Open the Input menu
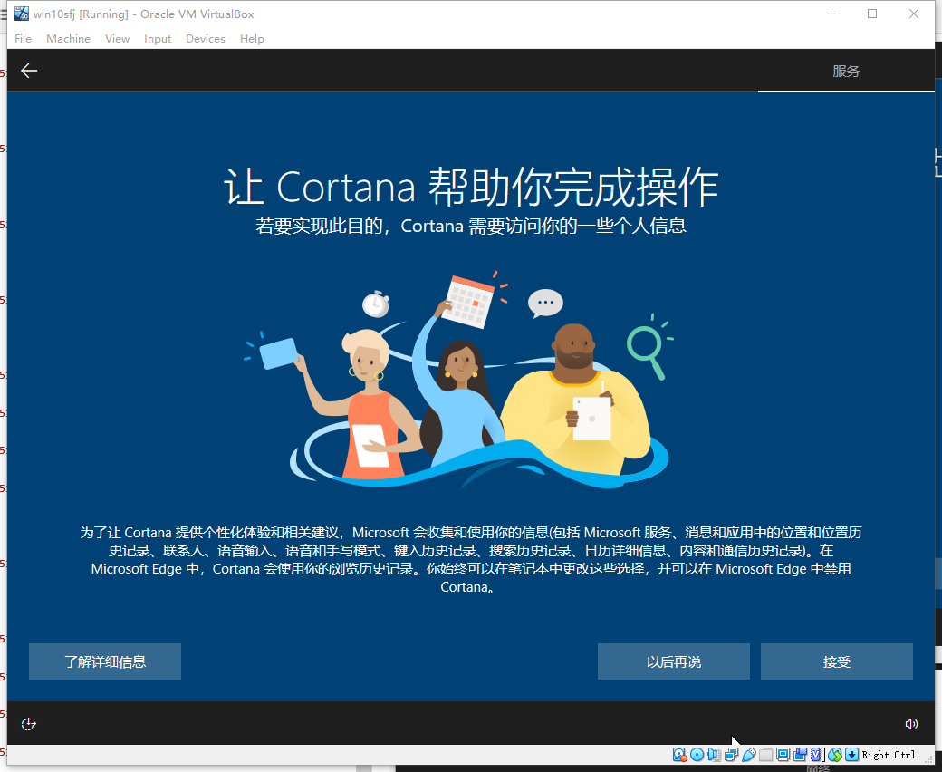 (x=158, y=38)
